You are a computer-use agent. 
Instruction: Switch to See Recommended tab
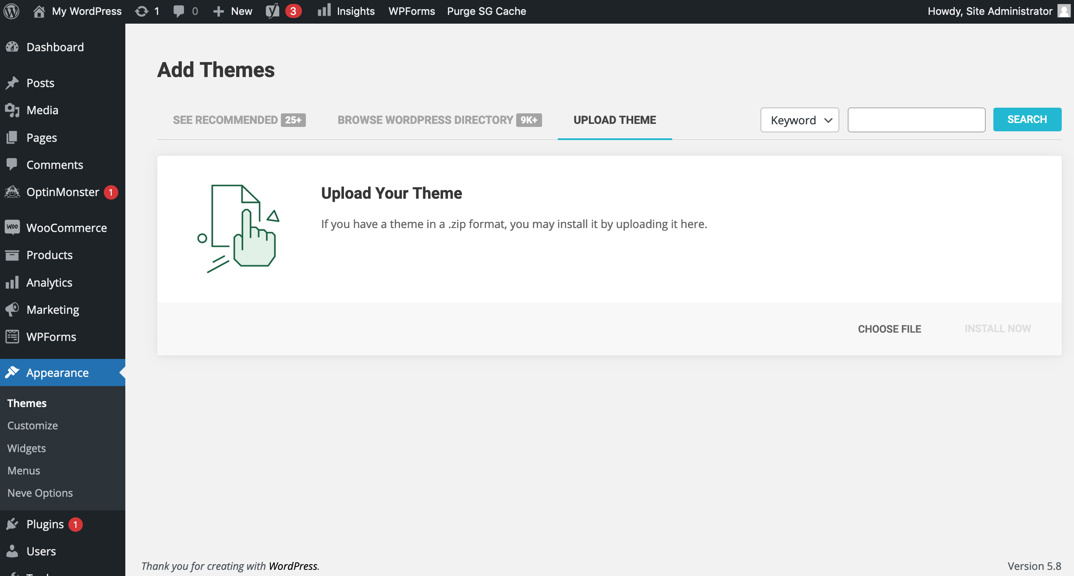(239, 120)
